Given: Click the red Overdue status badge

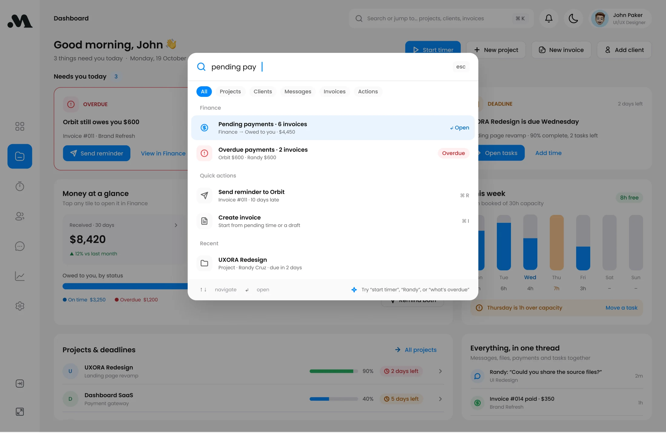Looking at the screenshot, I should (x=453, y=153).
